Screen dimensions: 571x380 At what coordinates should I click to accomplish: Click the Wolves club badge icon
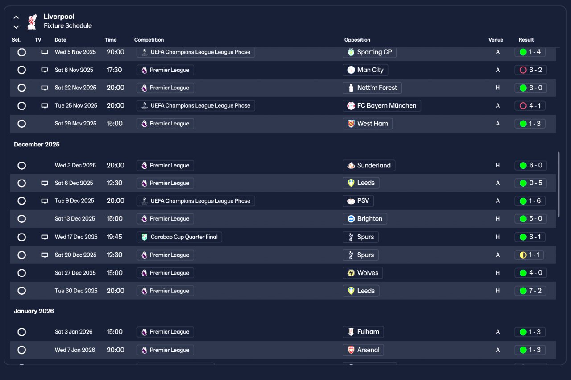click(351, 273)
